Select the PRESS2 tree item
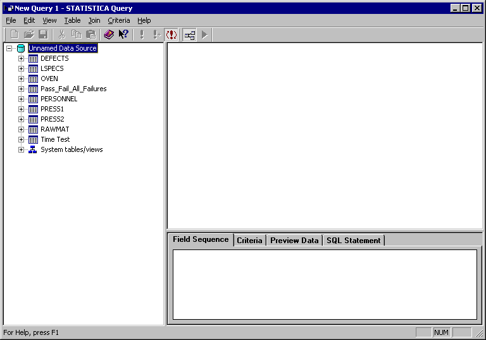486x340 pixels. click(x=53, y=119)
